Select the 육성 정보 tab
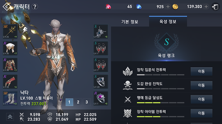The image size is (222, 124). click(x=168, y=21)
